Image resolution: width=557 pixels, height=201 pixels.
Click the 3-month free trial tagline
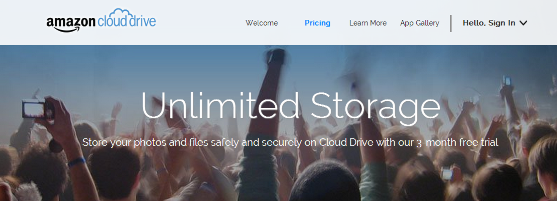click(x=290, y=142)
